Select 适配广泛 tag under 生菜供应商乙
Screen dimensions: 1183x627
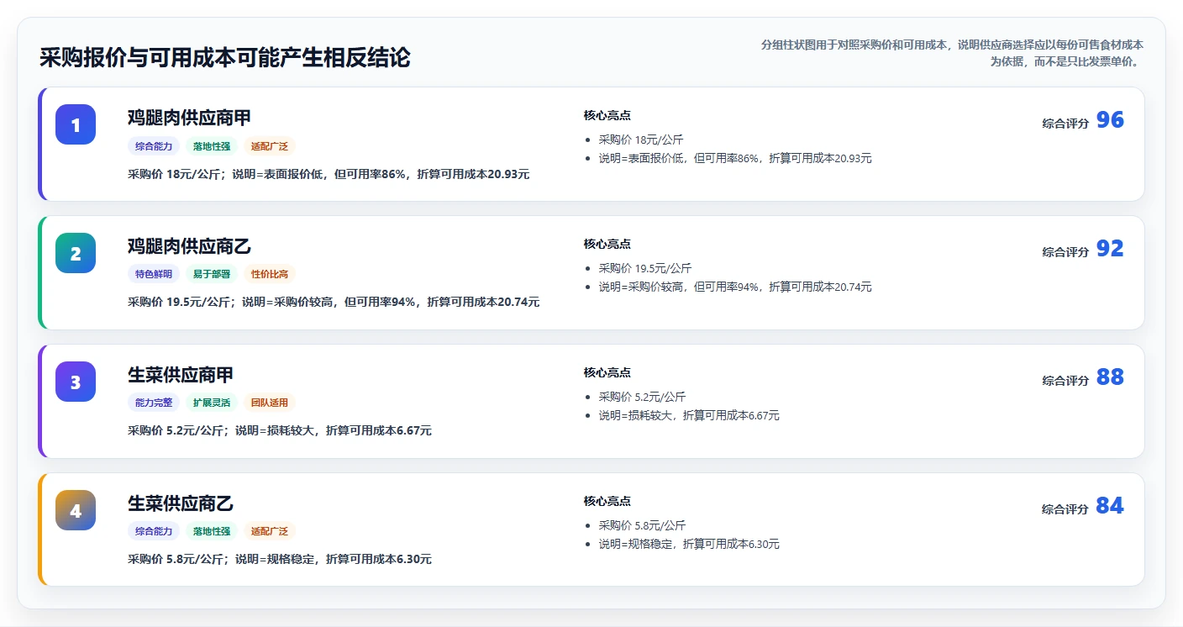(270, 531)
